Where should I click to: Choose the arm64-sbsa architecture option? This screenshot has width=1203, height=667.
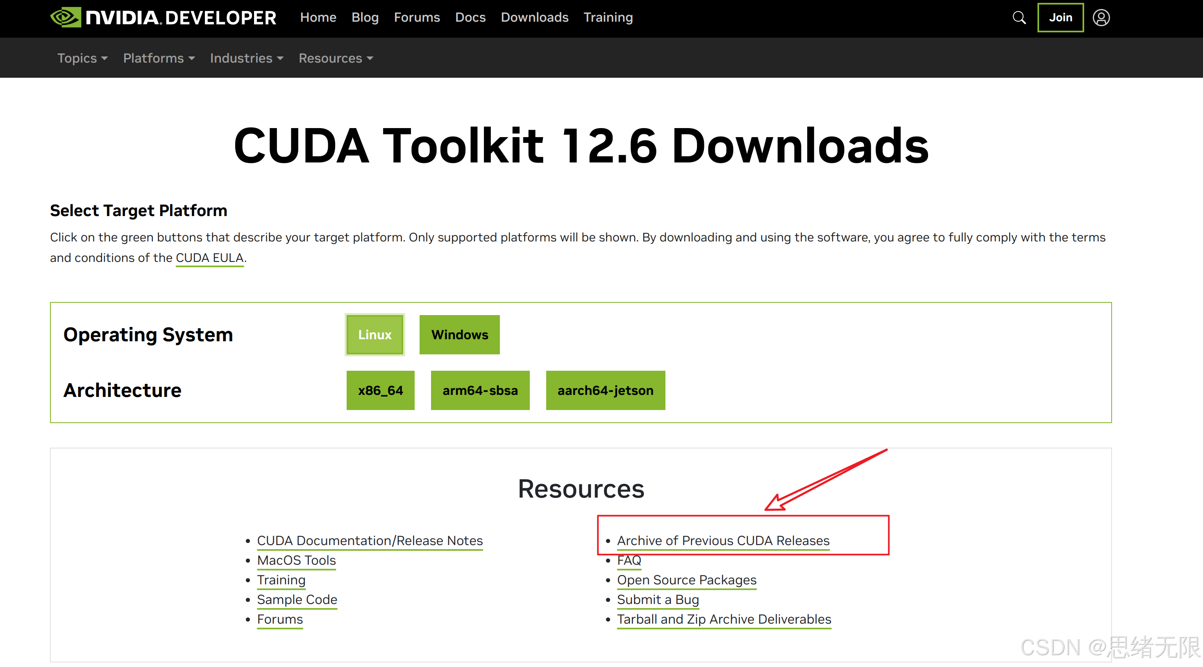click(480, 390)
